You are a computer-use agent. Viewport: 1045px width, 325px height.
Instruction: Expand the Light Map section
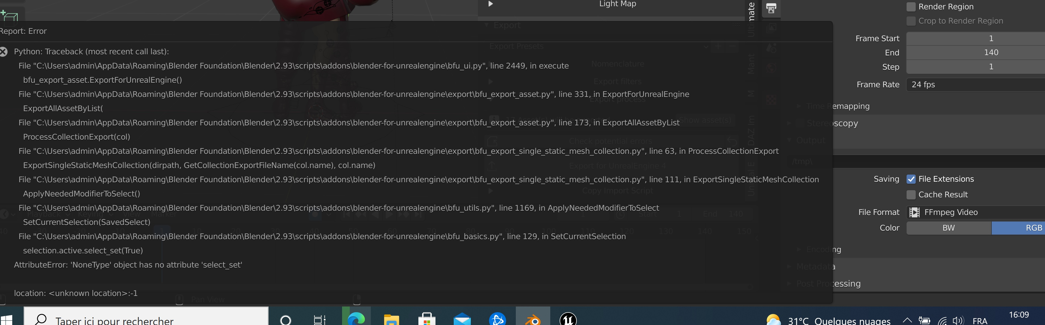pos(490,4)
